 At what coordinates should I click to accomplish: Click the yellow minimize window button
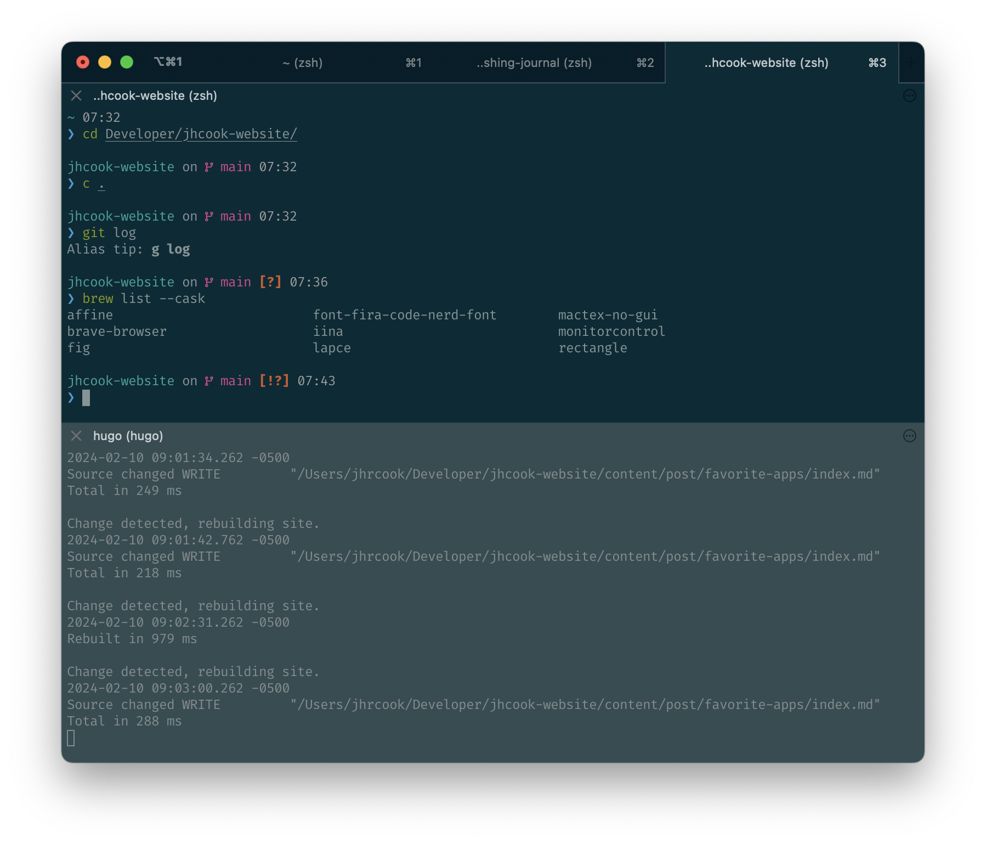[x=105, y=62]
